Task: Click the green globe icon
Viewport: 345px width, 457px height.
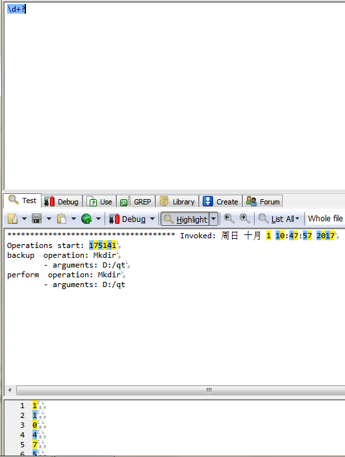Action: point(86,219)
